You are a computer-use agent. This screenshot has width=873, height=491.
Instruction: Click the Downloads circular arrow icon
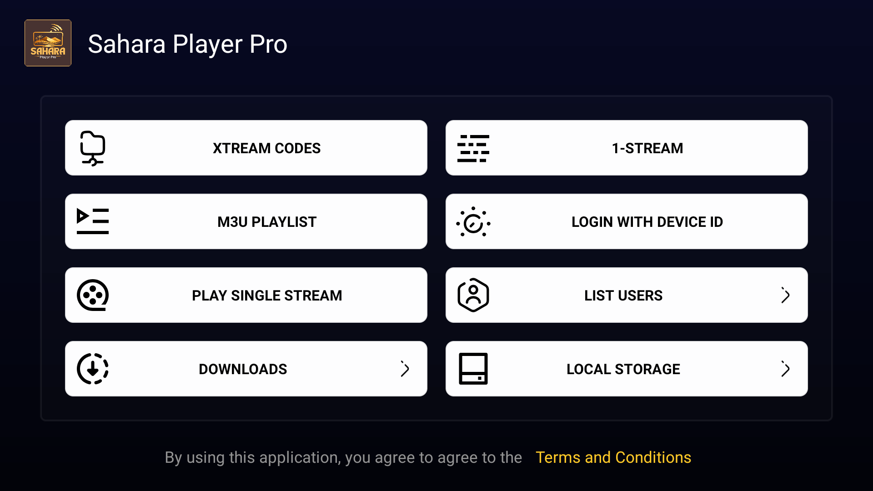click(93, 369)
